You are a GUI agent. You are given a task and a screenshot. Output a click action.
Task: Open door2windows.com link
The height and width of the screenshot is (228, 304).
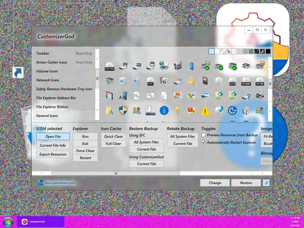(x=60, y=183)
